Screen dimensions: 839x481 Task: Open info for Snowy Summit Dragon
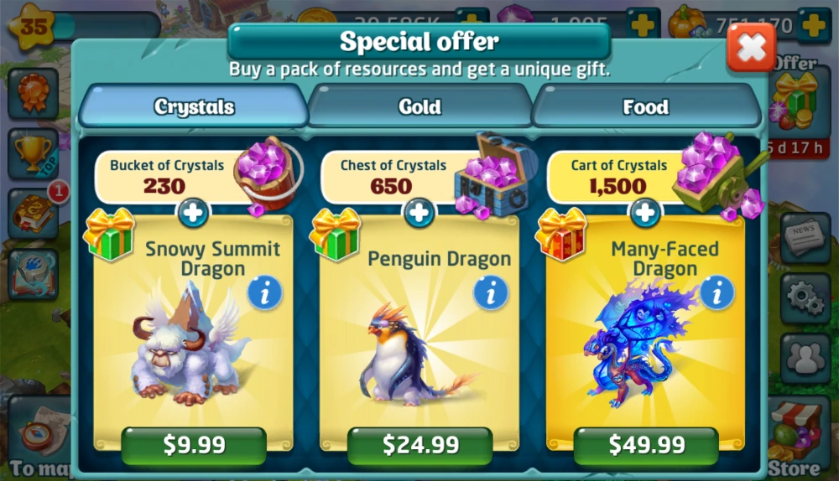pos(264,293)
